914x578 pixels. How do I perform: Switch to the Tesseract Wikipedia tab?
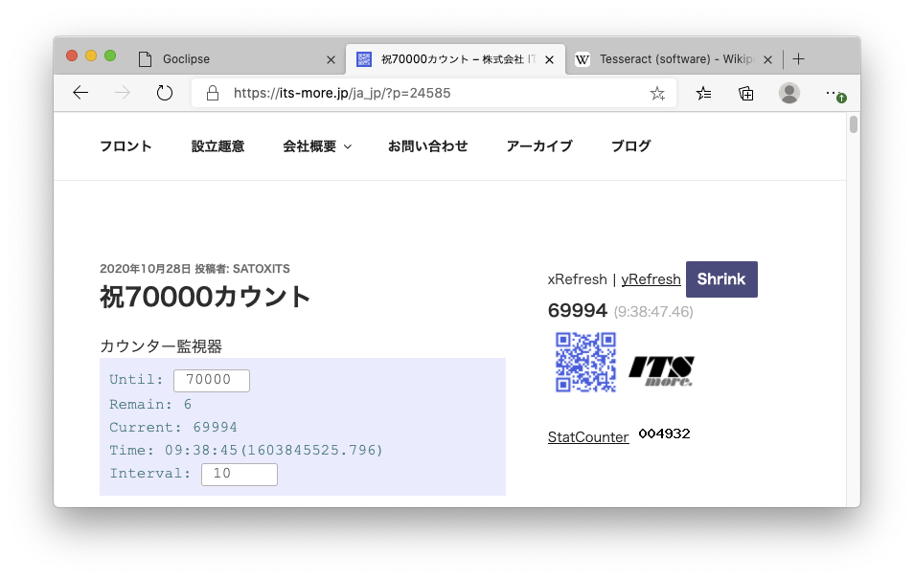[x=671, y=59]
